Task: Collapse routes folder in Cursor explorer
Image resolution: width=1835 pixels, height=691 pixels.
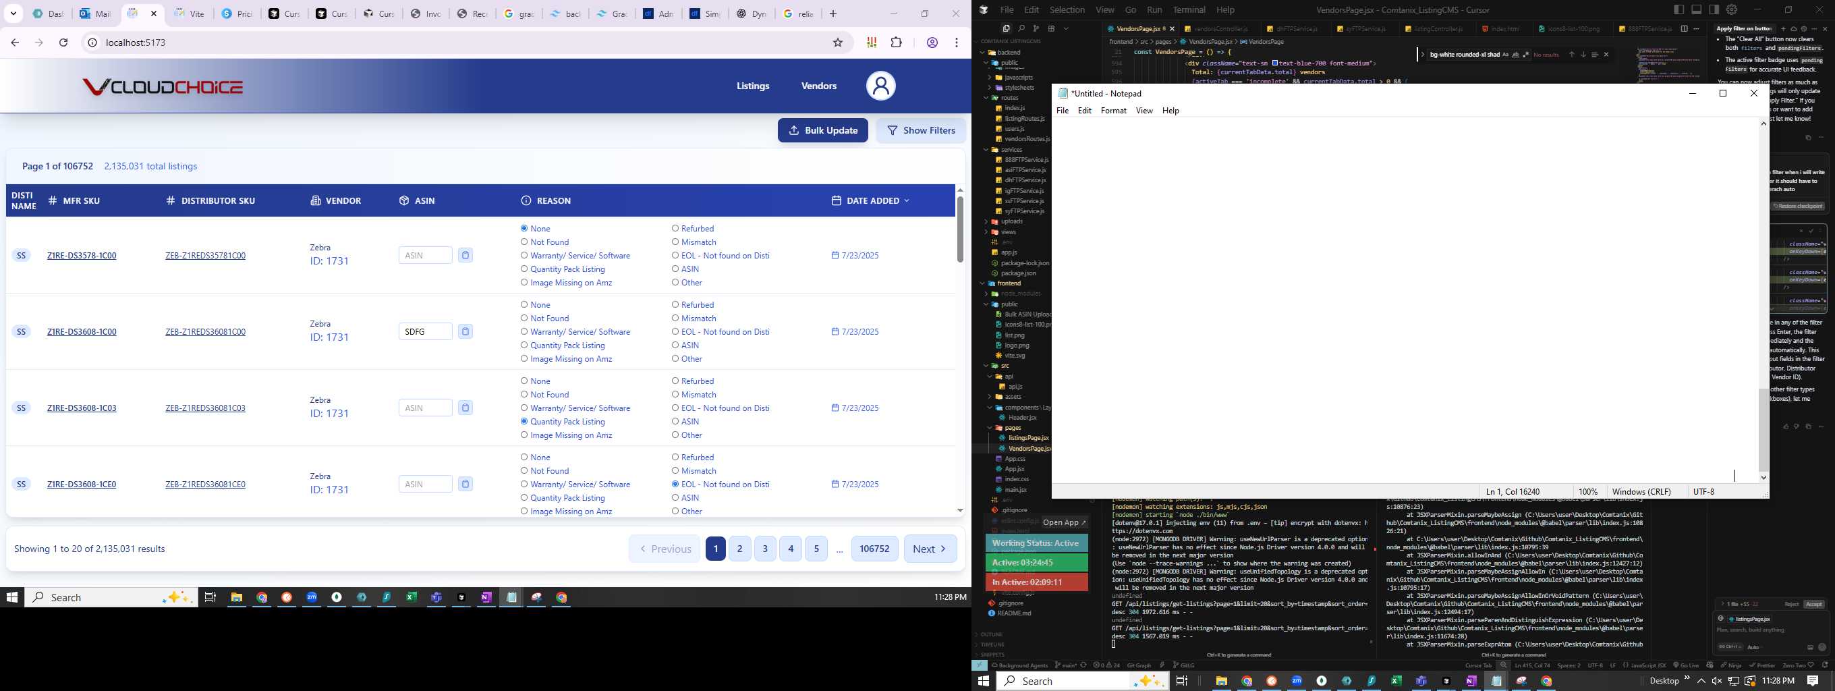Action: (x=986, y=99)
